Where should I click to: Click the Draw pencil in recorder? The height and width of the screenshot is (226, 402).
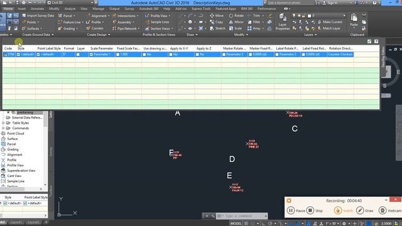tap(360, 210)
